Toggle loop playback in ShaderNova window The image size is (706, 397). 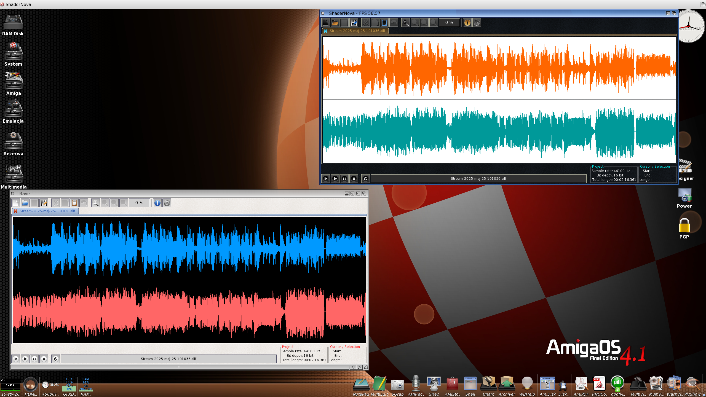365,179
